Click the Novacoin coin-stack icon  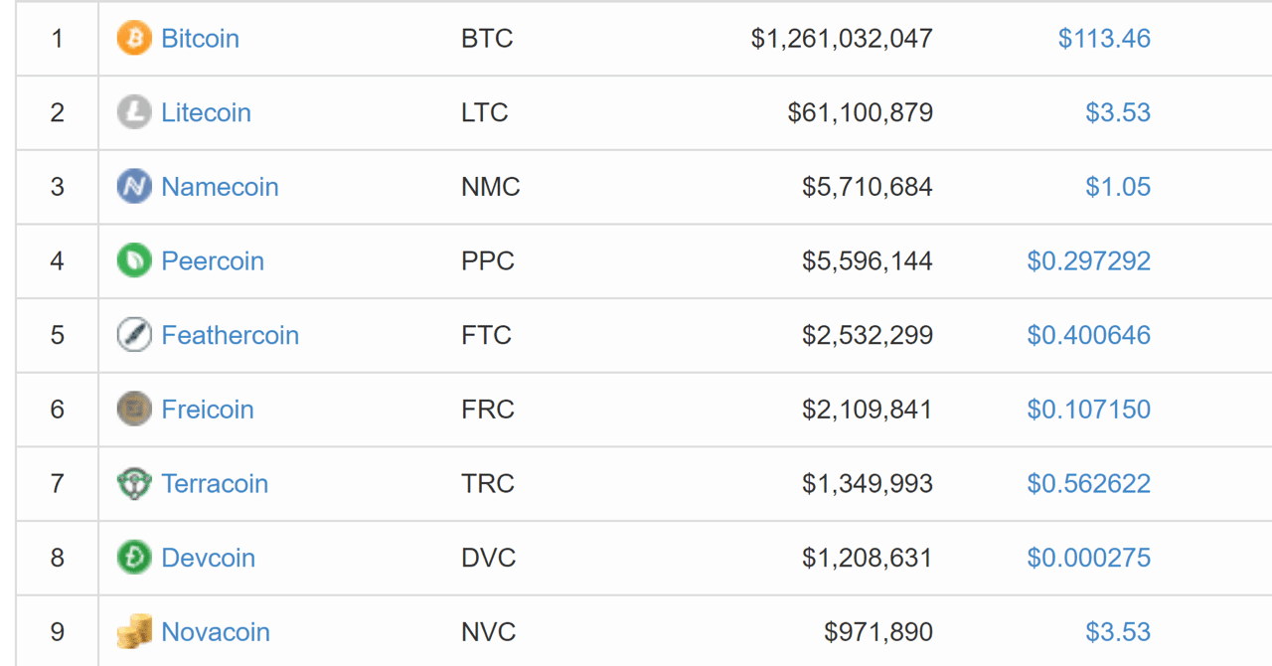point(133,631)
